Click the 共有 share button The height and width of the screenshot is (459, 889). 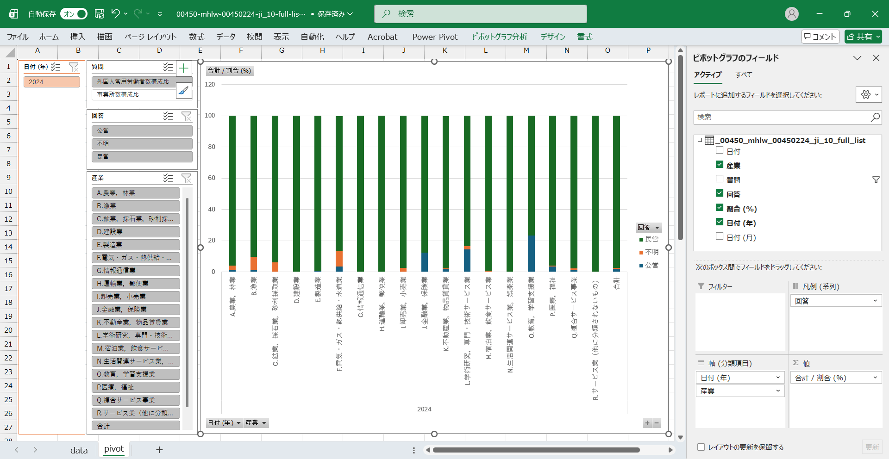(x=863, y=37)
